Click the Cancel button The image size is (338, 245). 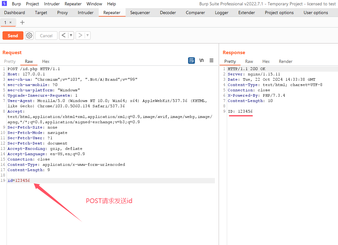coord(46,36)
